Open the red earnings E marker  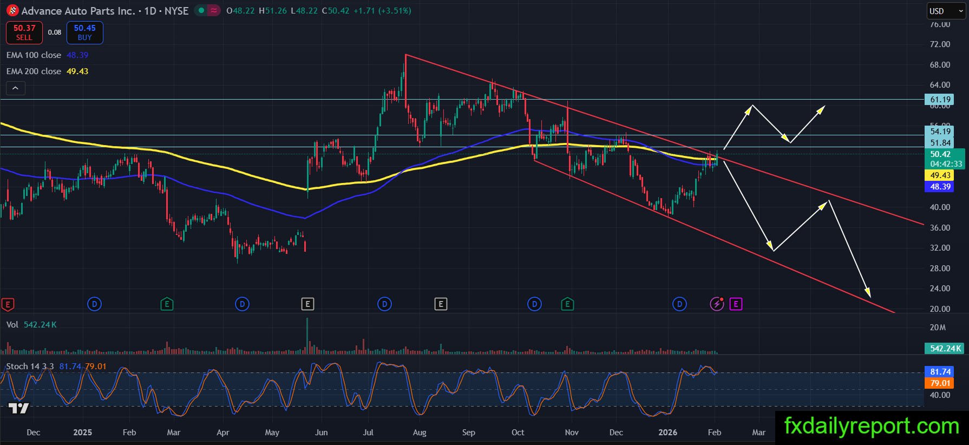[x=8, y=304]
